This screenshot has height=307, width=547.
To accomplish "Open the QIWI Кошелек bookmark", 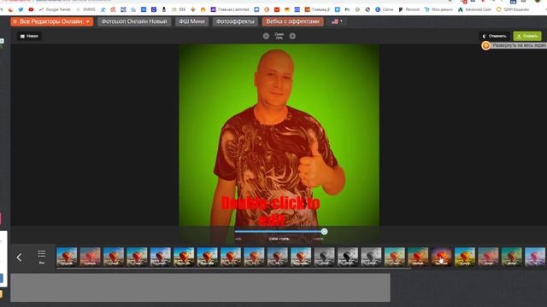I will coord(513,9).
